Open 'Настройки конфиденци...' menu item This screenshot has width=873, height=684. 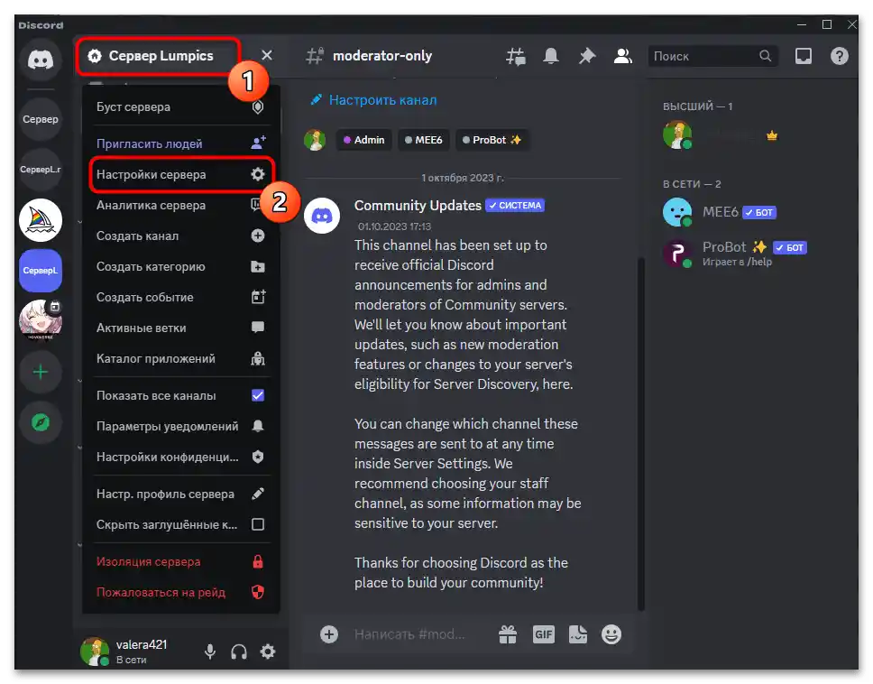point(180,458)
